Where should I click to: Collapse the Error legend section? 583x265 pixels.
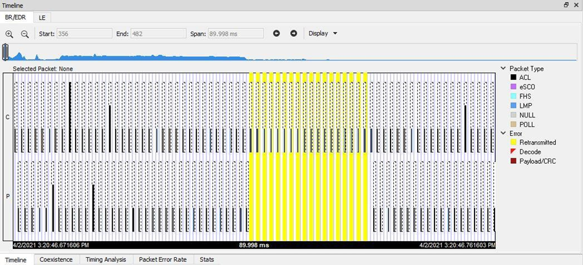click(503, 133)
